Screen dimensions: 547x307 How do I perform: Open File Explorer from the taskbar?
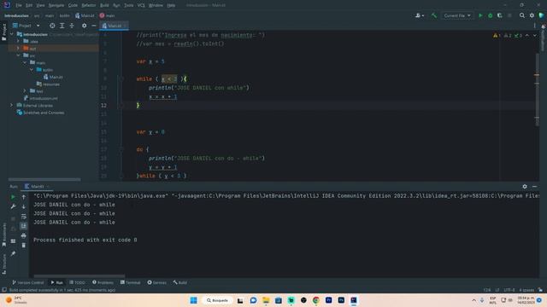click(x=266, y=300)
